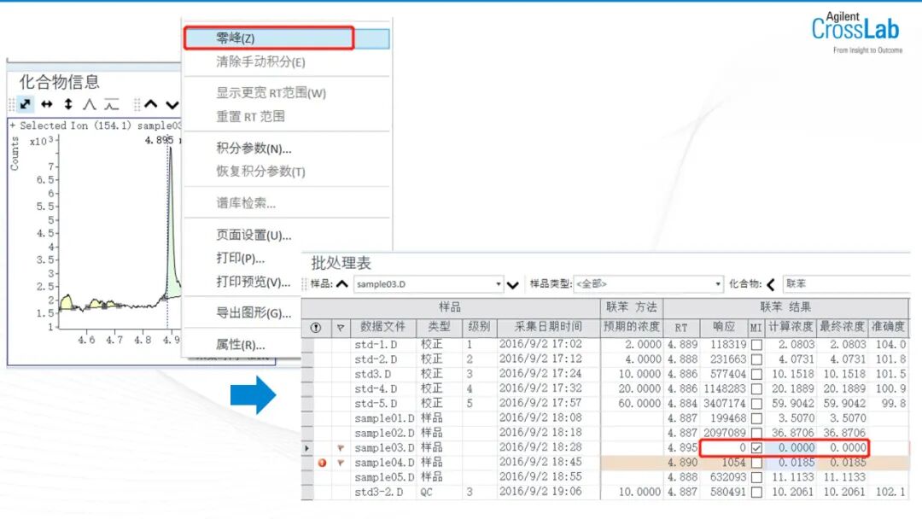Uncheck the MI checkbox on sample03.D row
The height and width of the screenshot is (519, 922).
[x=756, y=447]
